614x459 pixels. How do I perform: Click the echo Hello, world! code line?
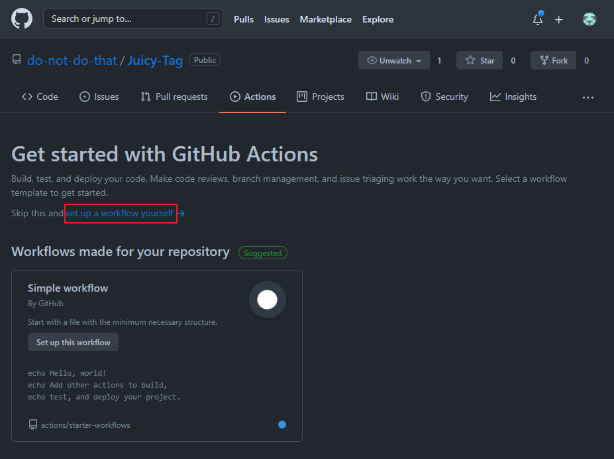pyautogui.click(x=67, y=373)
